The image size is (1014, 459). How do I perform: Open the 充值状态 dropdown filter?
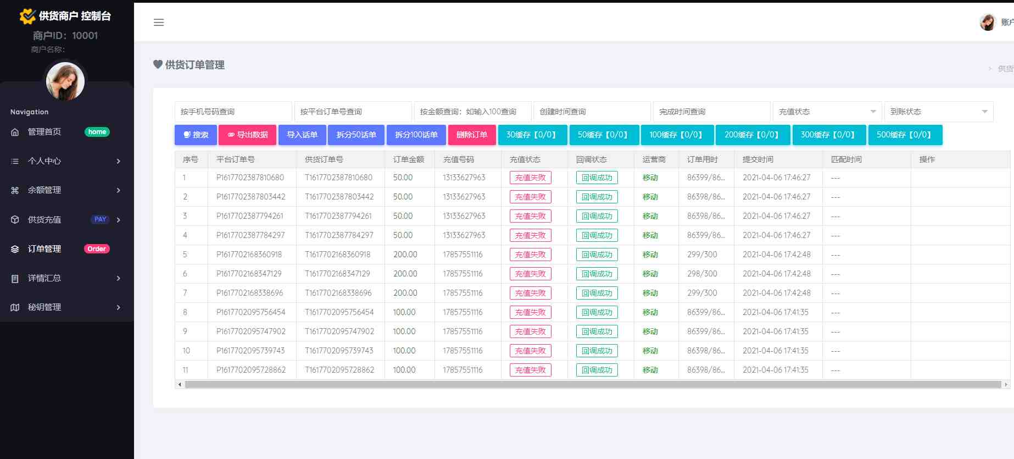pos(827,112)
